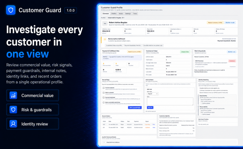Image resolution: width=243 pixels, height=149 pixels.
Task: Click the Commercial value feature card
Action: (x=32, y=95)
